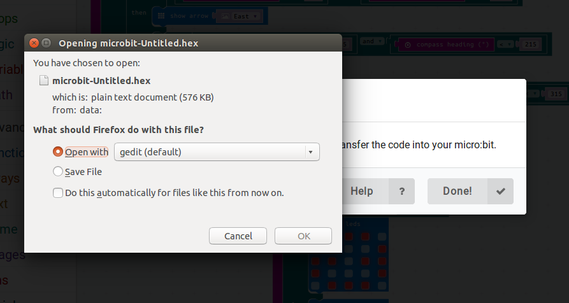
Task: Select the 'Open with' radio button
Action: click(x=58, y=151)
